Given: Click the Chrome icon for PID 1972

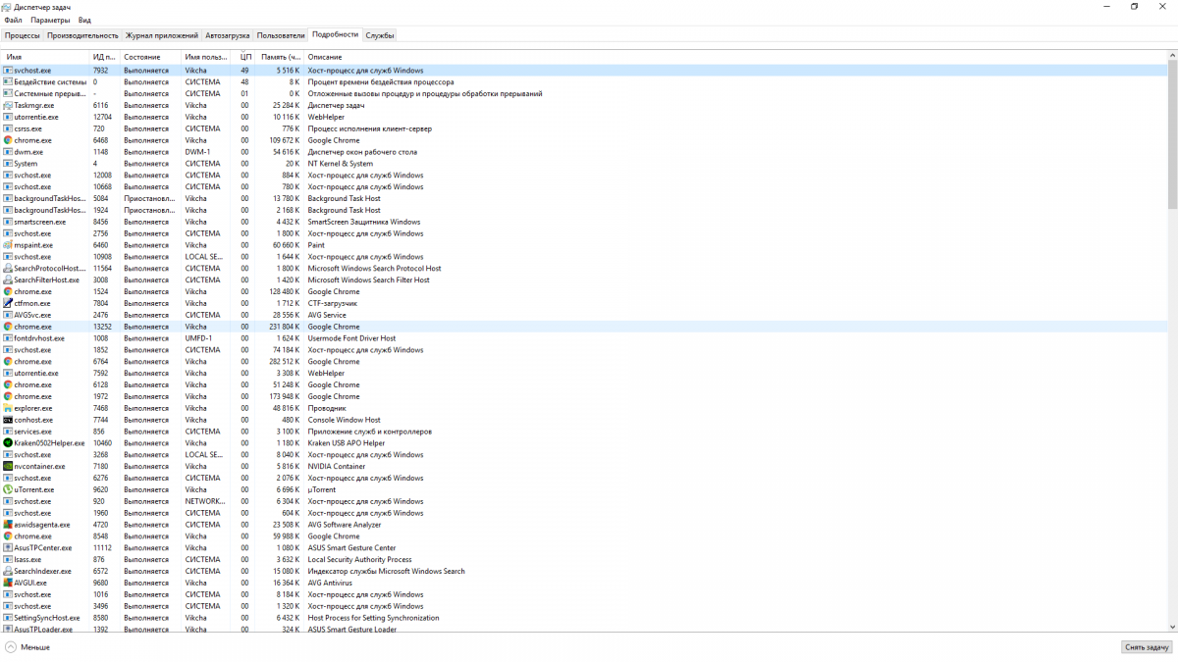Looking at the screenshot, I should coord(8,396).
